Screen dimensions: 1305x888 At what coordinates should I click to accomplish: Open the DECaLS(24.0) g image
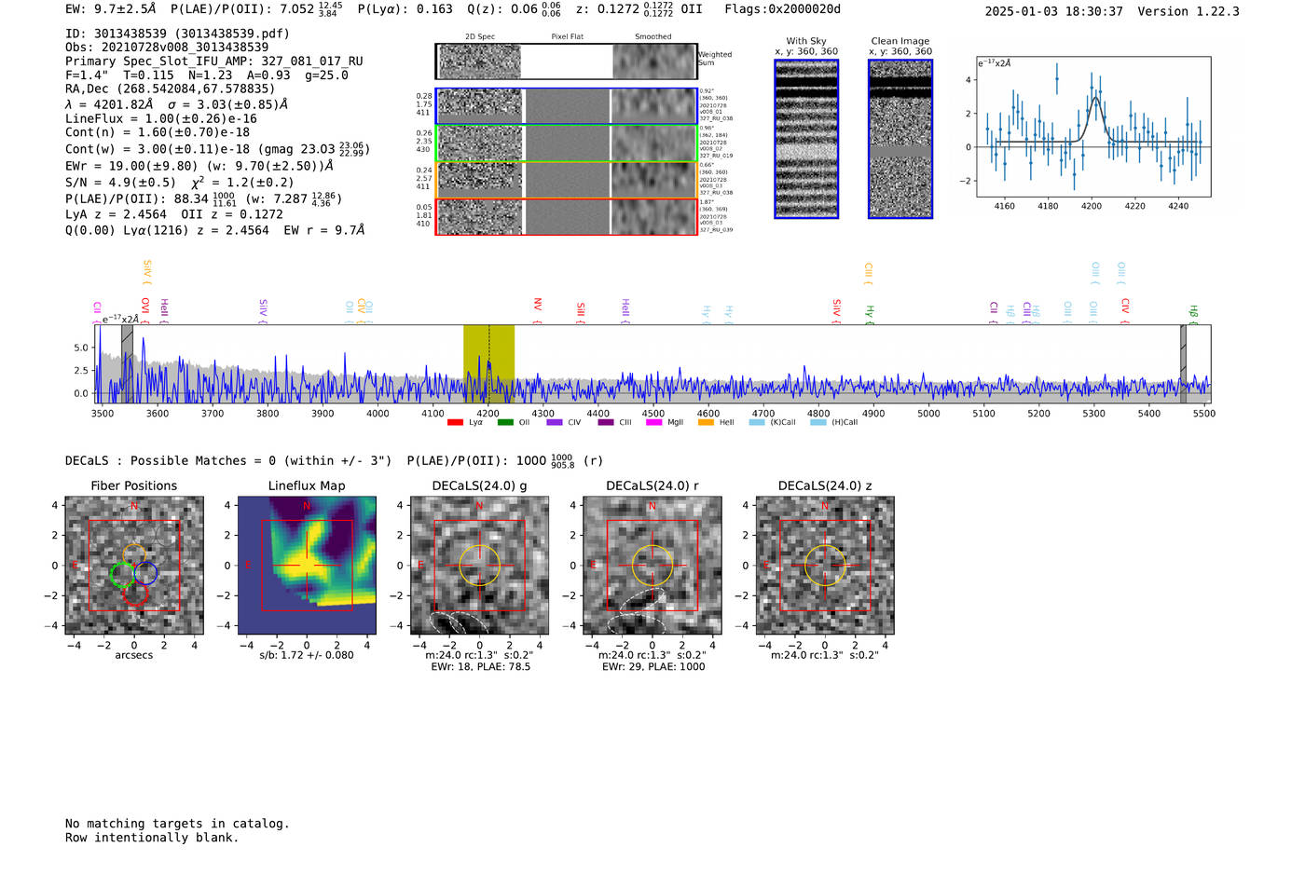[480, 566]
